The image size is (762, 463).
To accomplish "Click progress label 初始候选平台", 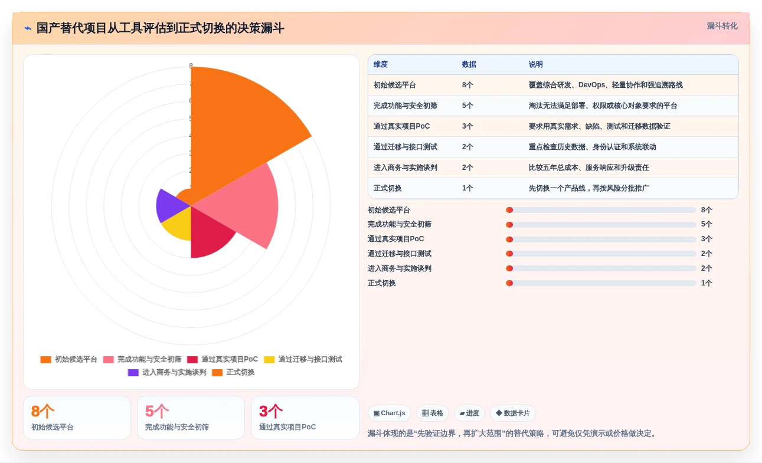I will tap(389, 210).
